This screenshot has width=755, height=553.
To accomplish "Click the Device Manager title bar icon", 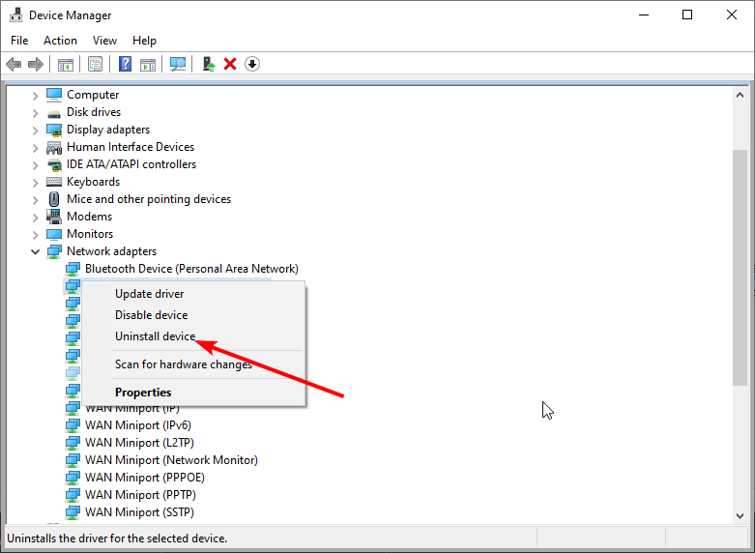I will tap(15, 15).
